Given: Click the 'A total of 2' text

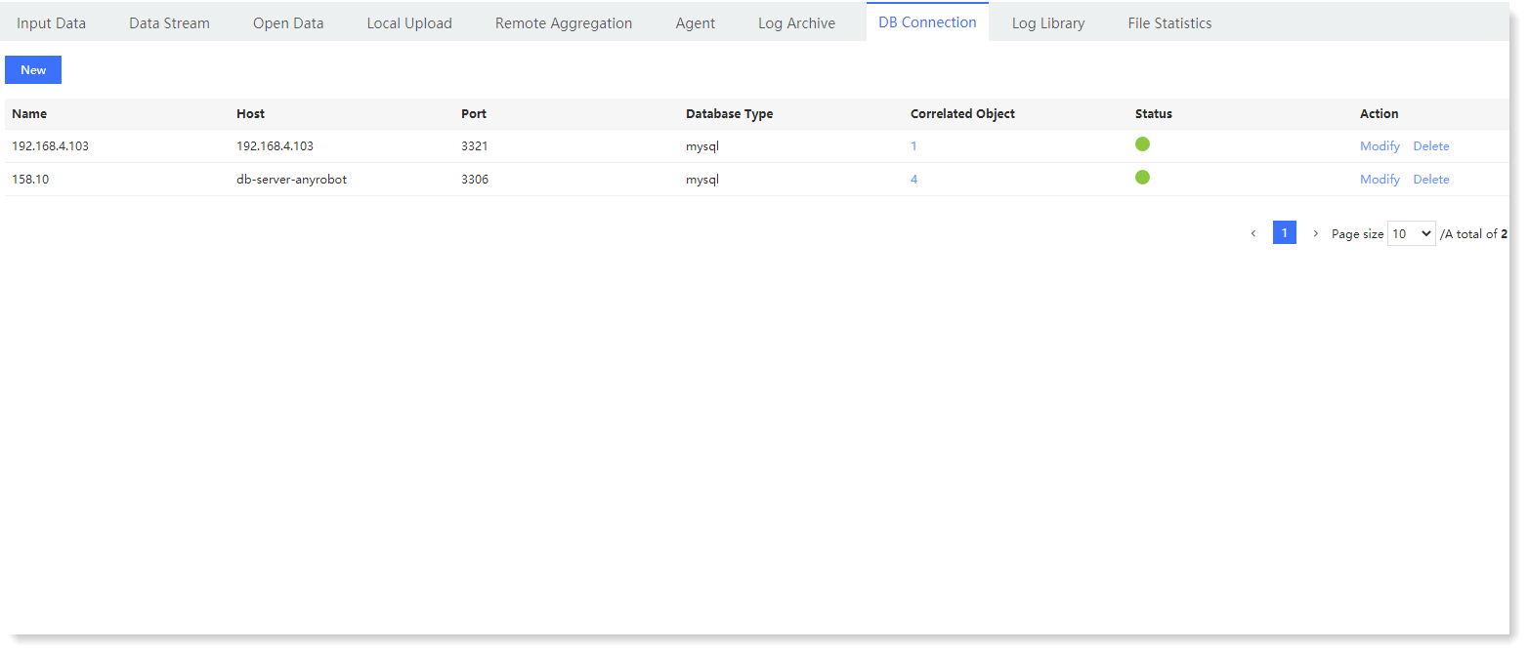Looking at the screenshot, I should 1474,234.
